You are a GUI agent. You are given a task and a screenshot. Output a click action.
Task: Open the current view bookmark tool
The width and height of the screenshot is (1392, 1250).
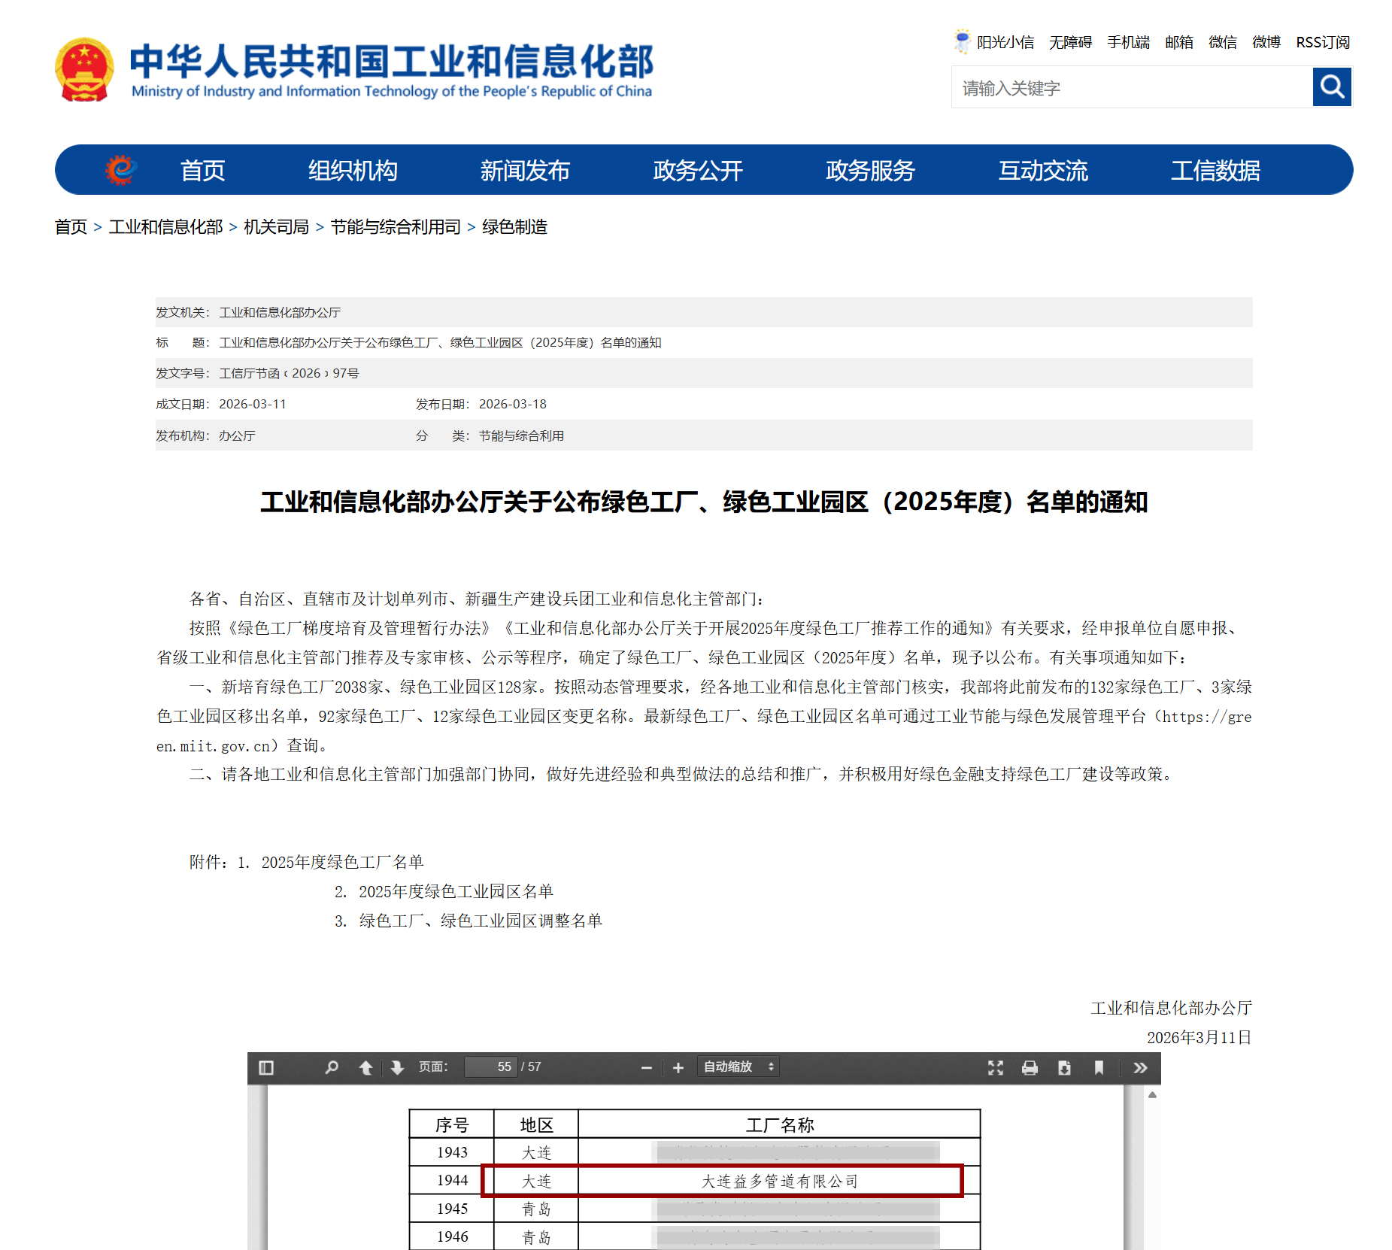pos(1099,1067)
